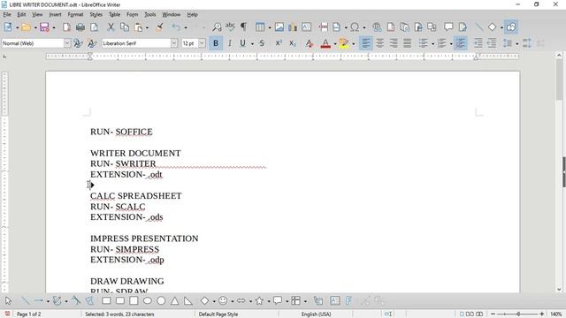Toggle Underline formatting
Viewport: 566px width, 318px height.
(x=243, y=43)
